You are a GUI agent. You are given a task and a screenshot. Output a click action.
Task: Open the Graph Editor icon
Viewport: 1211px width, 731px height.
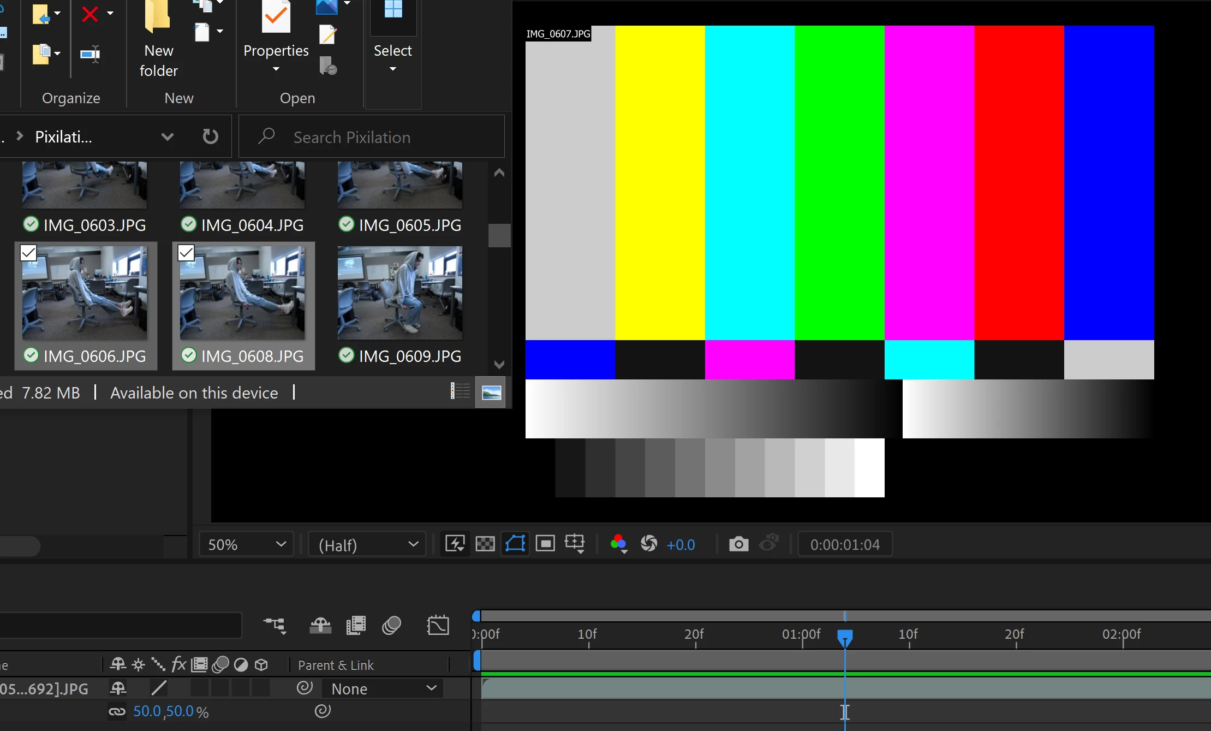tap(438, 626)
